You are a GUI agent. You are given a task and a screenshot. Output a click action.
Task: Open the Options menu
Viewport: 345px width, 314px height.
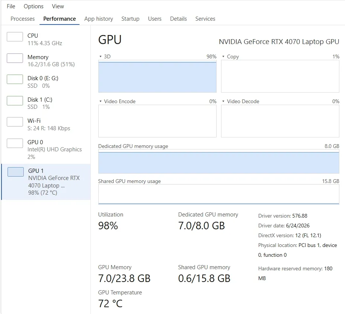coord(34,6)
